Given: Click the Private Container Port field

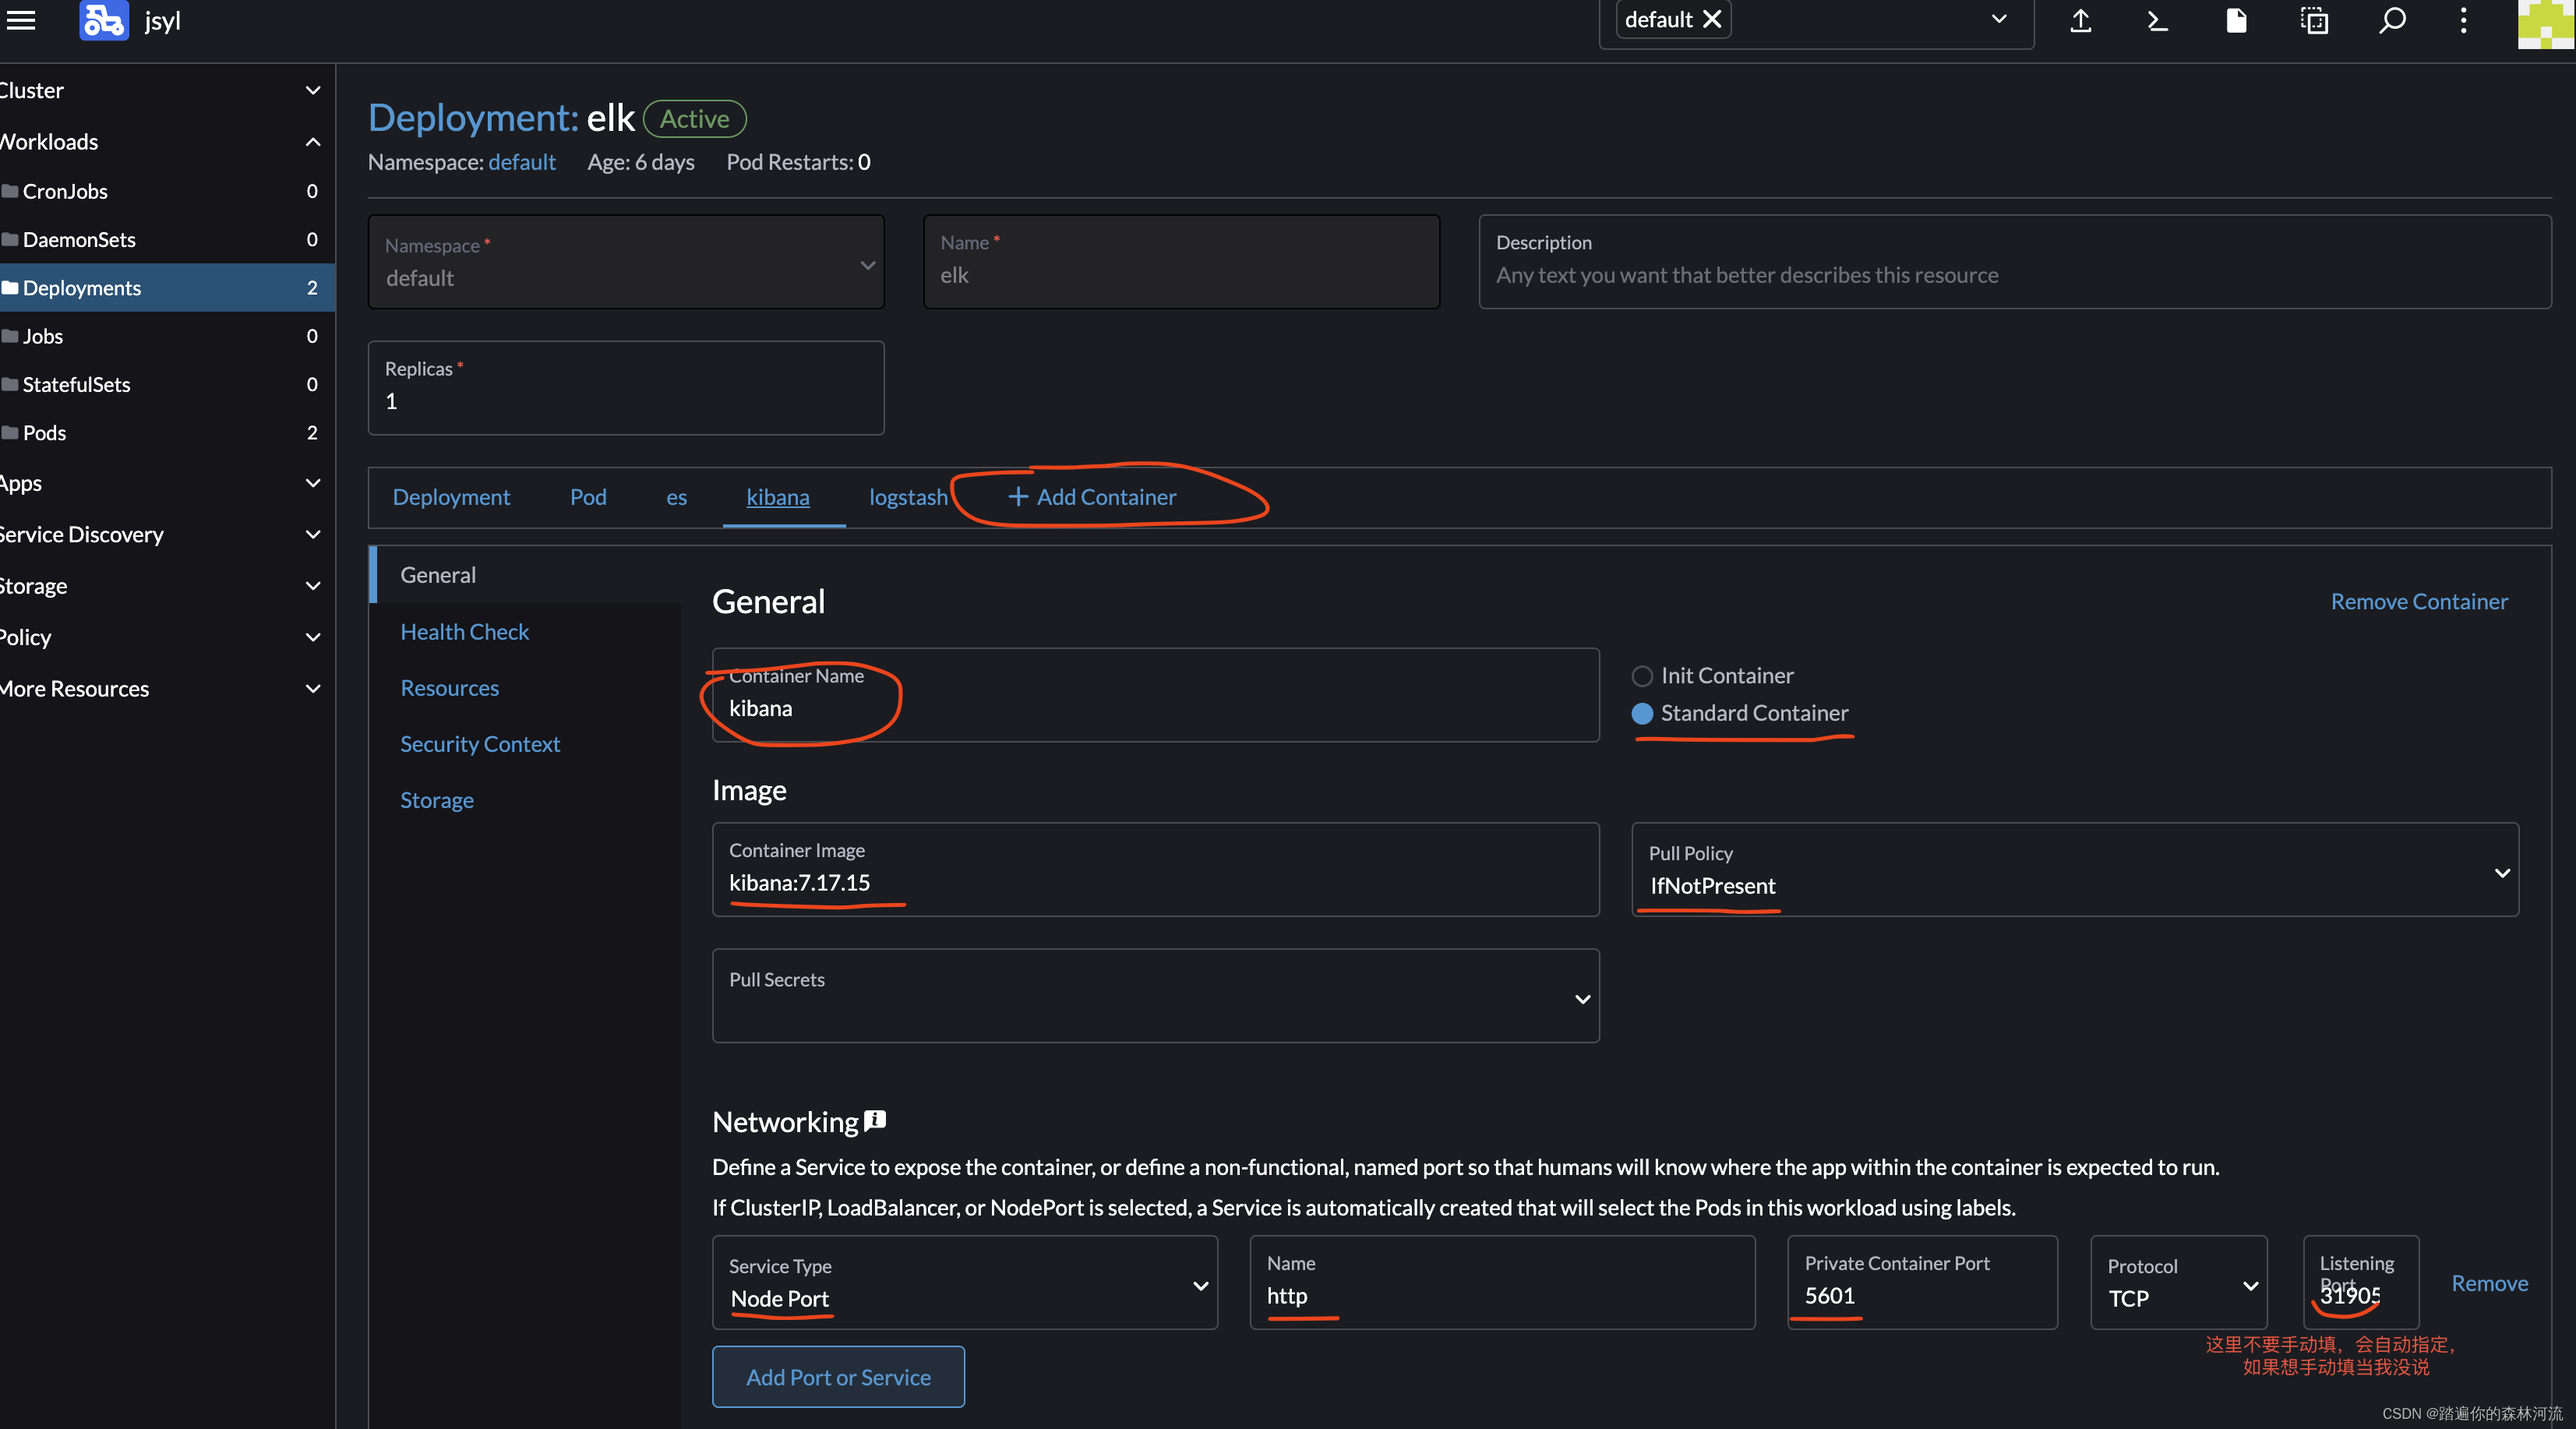Looking at the screenshot, I should click(x=1922, y=1282).
